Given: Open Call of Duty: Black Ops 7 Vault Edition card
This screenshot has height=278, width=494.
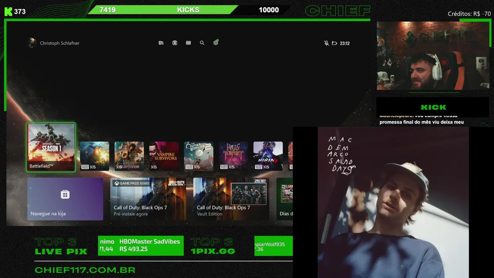Looking at the screenshot, I should click(231, 199).
